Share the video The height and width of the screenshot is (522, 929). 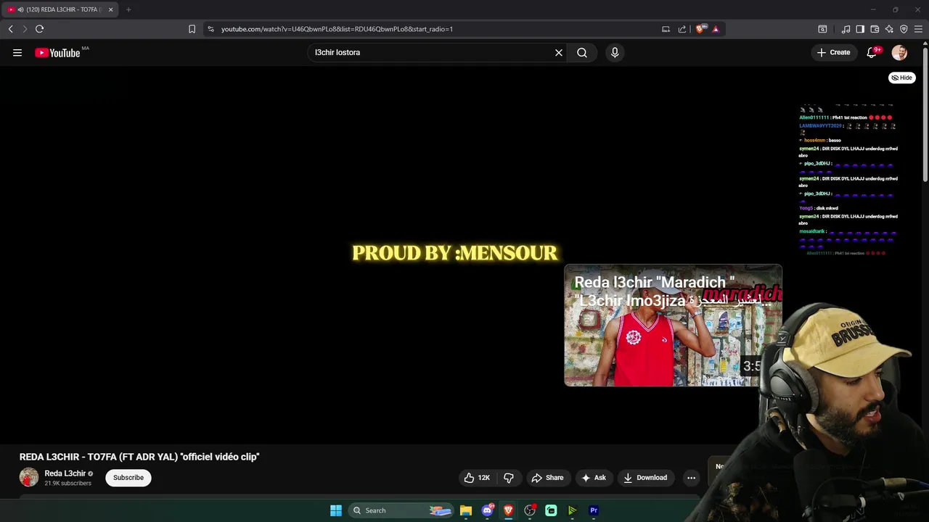547,477
